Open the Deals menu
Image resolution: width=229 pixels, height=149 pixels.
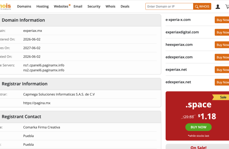(x=125, y=6)
